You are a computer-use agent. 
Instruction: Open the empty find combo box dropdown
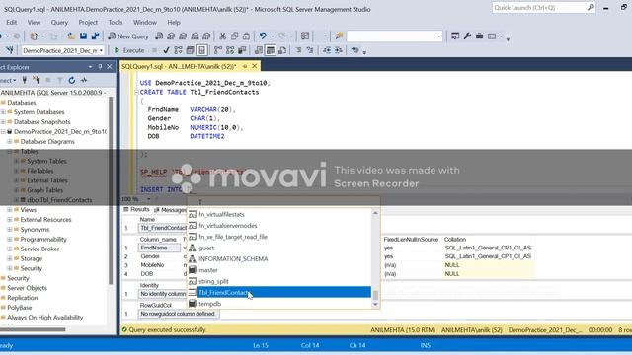pos(438,36)
